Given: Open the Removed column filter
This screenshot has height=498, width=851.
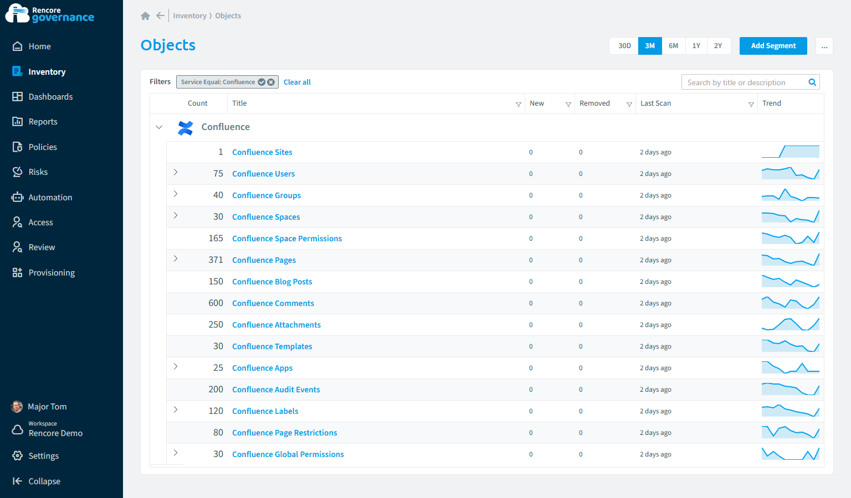Looking at the screenshot, I should click(x=629, y=104).
